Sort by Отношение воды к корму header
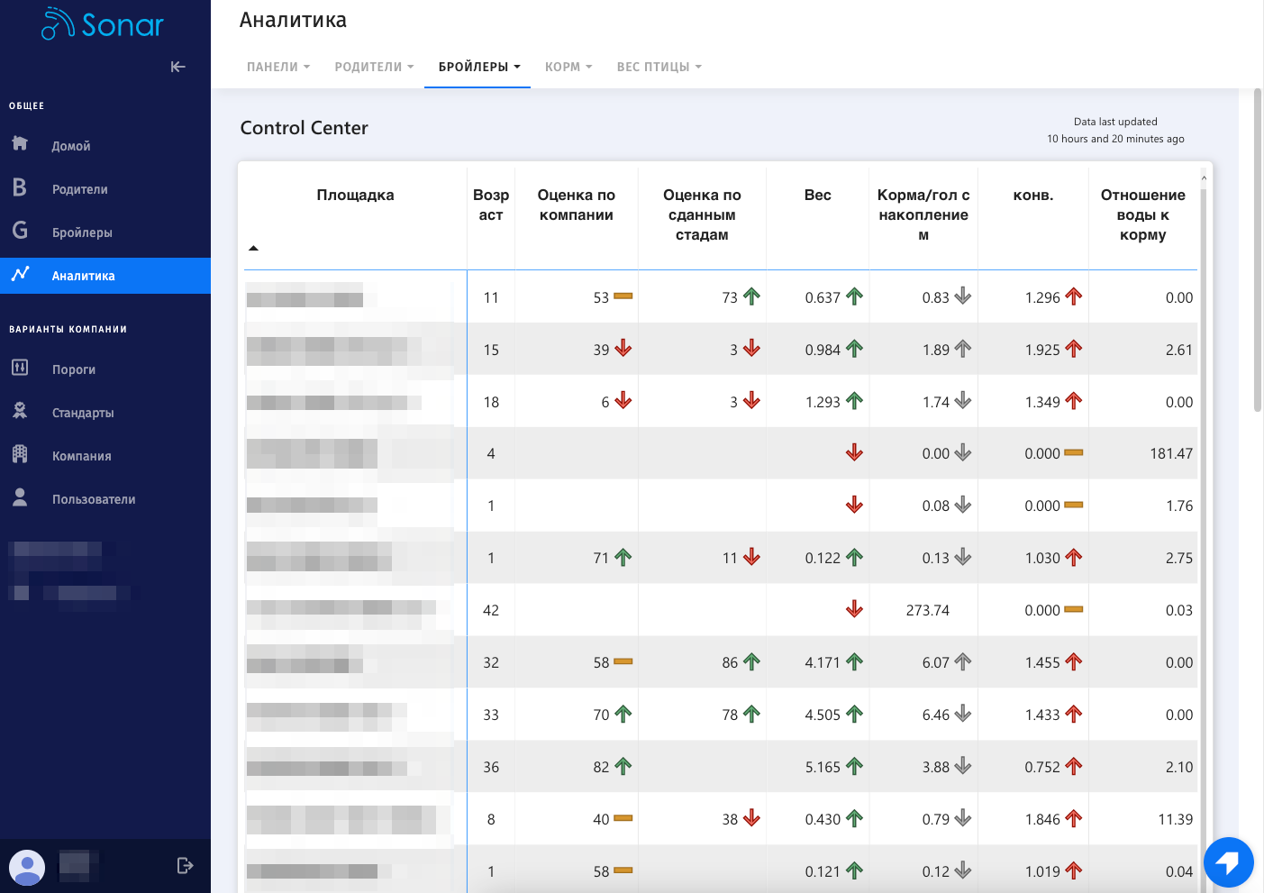 pos(1143,214)
